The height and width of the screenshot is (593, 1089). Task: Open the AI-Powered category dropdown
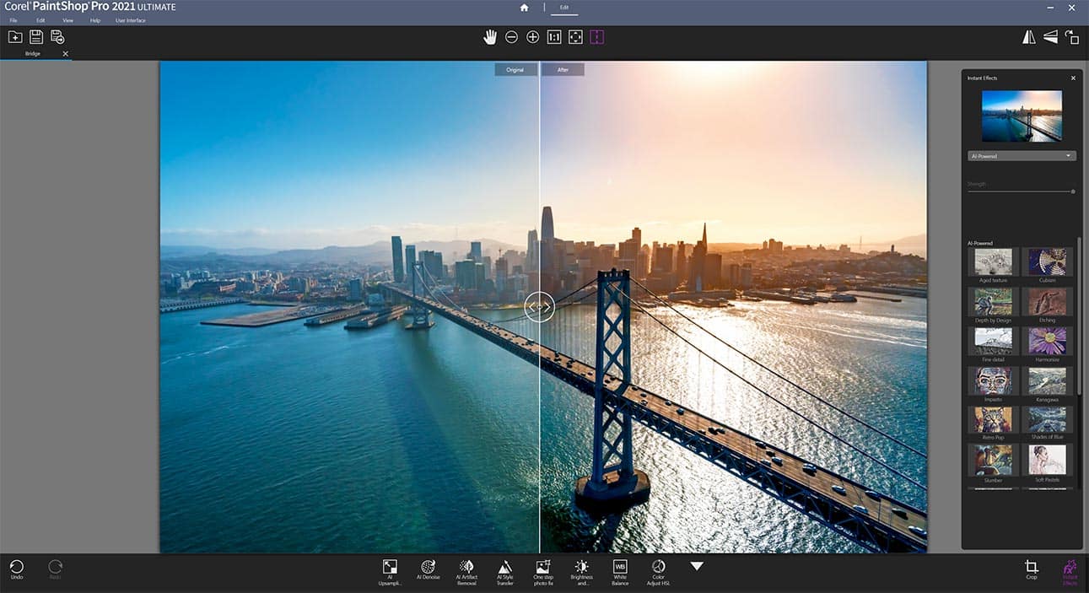click(x=1022, y=156)
